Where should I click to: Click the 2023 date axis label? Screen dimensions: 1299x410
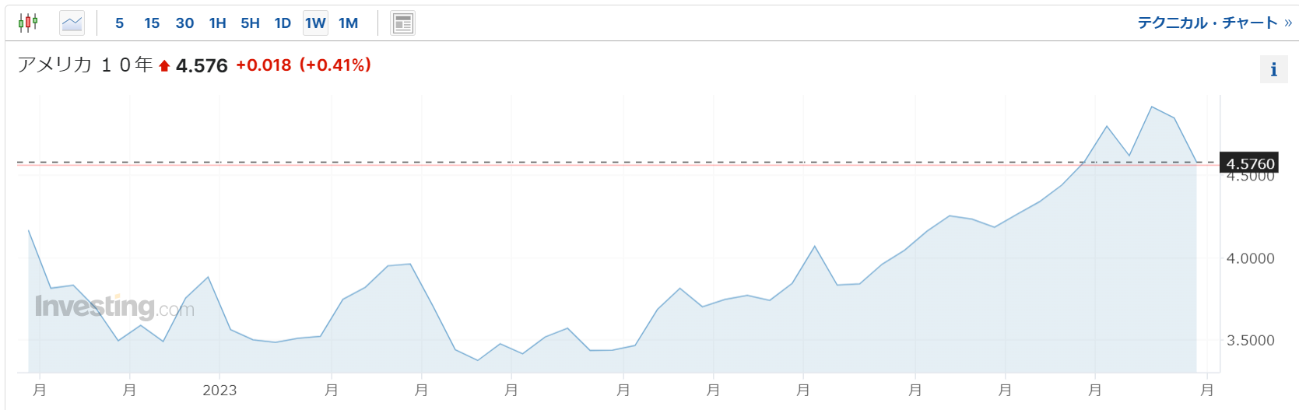coord(219,391)
